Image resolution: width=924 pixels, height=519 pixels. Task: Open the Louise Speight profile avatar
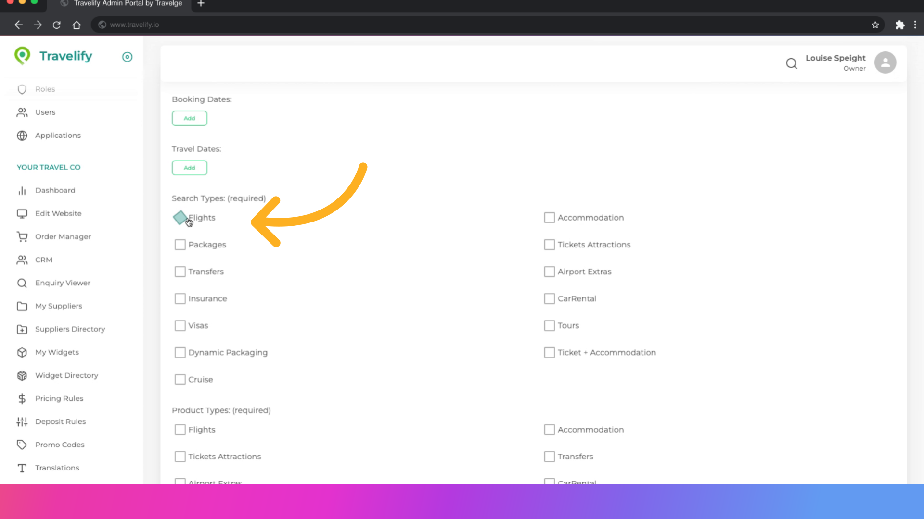coord(885,62)
